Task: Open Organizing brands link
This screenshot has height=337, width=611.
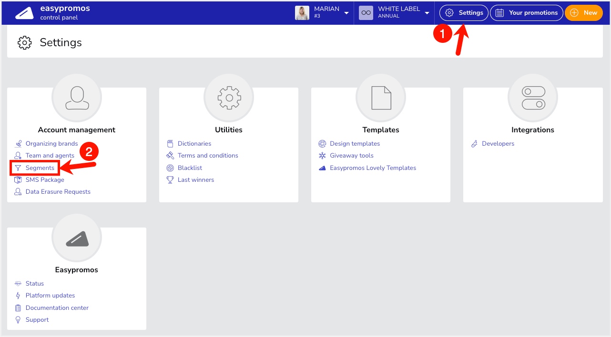Action: pyautogui.click(x=51, y=143)
